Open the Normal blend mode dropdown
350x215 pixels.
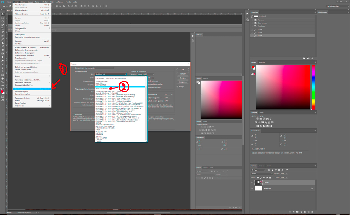coord(262,174)
